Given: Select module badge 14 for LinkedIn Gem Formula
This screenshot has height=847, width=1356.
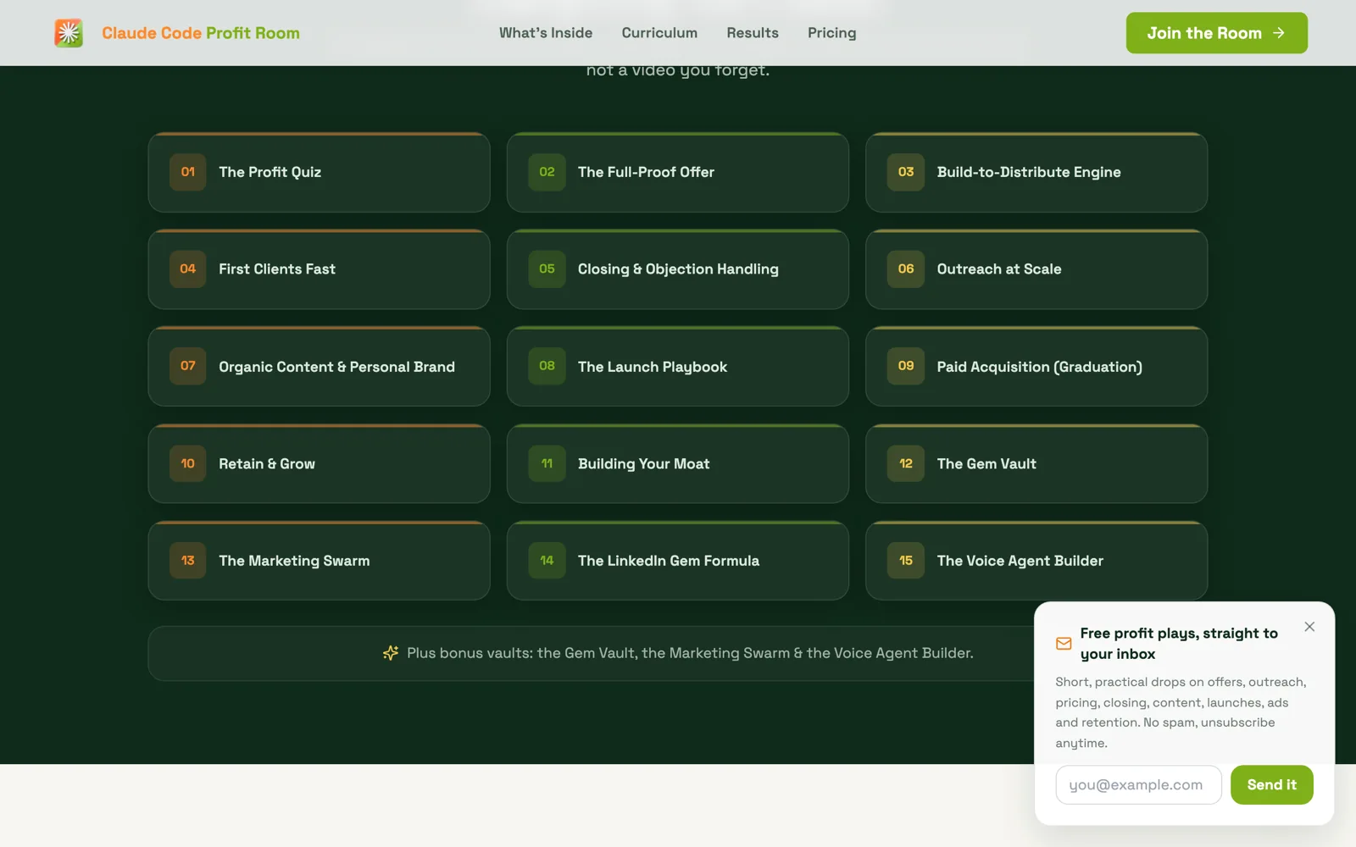Looking at the screenshot, I should [x=547, y=561].
